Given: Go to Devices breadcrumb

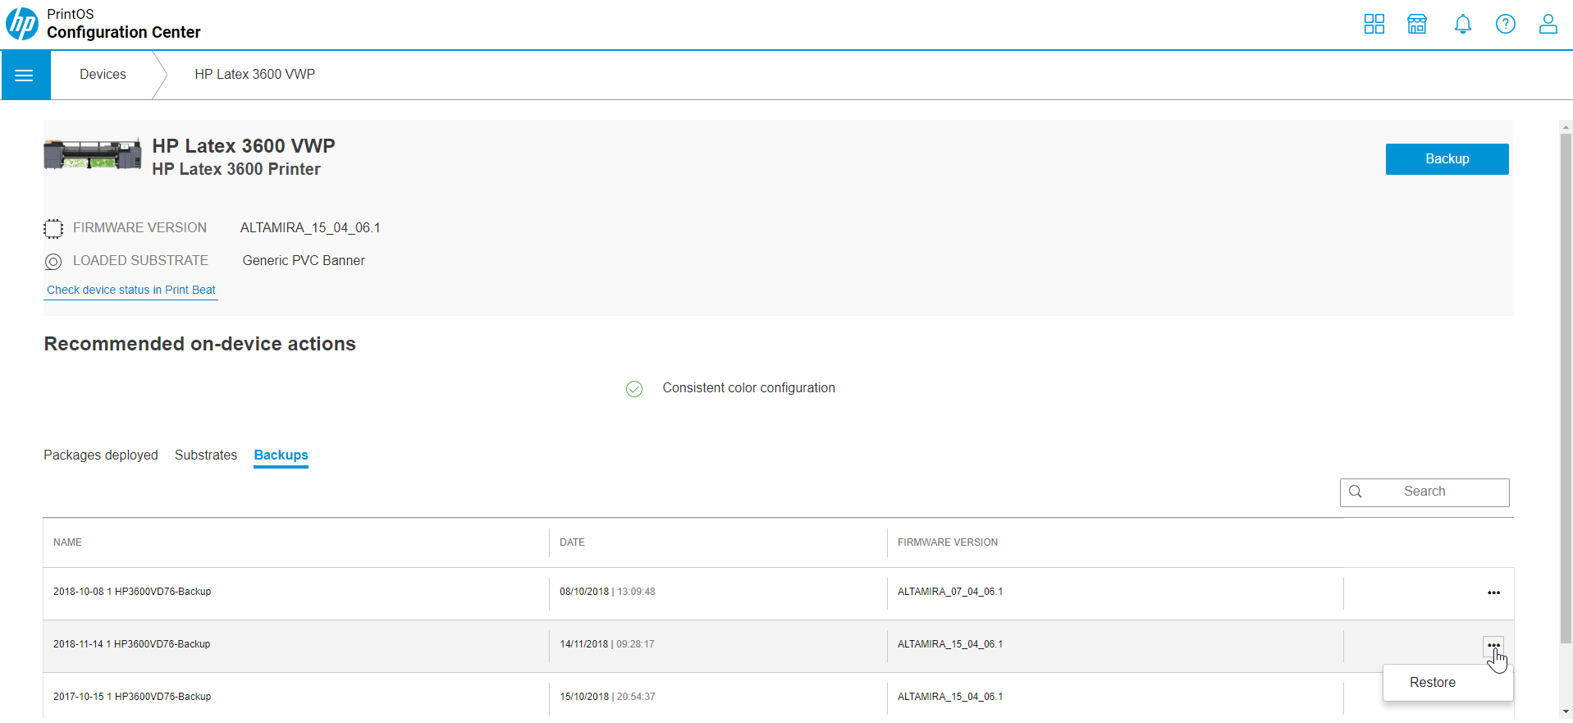Looking at the screenshot, I should click(x=103, y=74).
